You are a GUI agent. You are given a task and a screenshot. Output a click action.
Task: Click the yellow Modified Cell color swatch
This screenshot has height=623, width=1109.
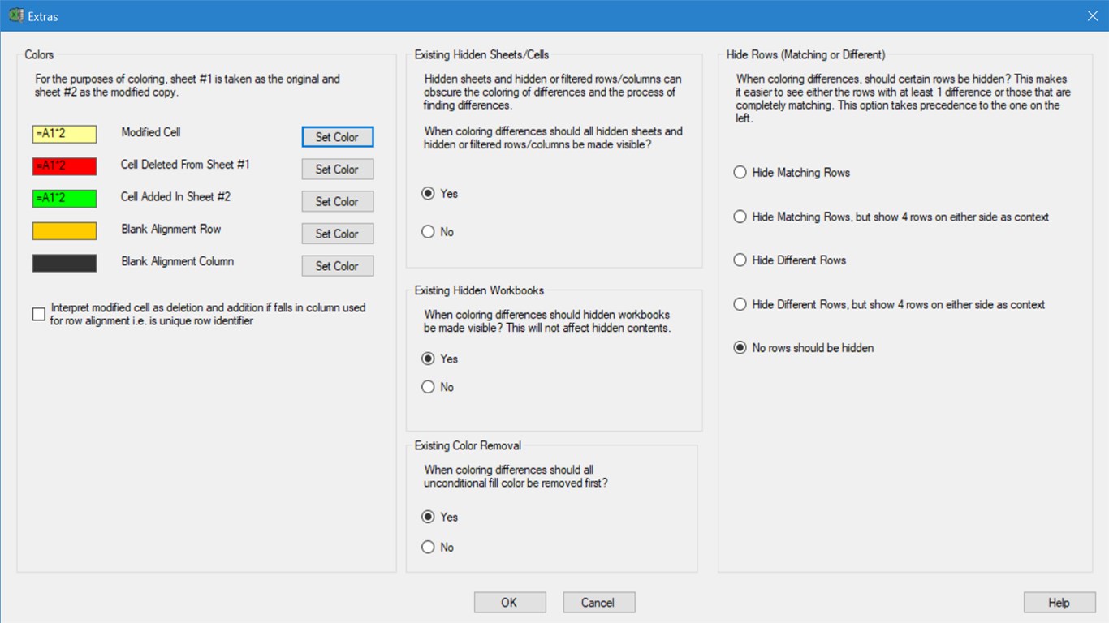point(64,134)
